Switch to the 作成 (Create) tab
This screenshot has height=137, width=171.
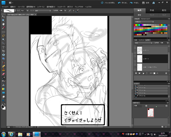click(152, 10)
